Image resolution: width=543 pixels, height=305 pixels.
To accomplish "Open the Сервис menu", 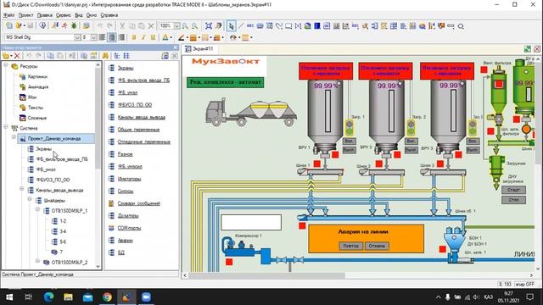I will point(64,15).
